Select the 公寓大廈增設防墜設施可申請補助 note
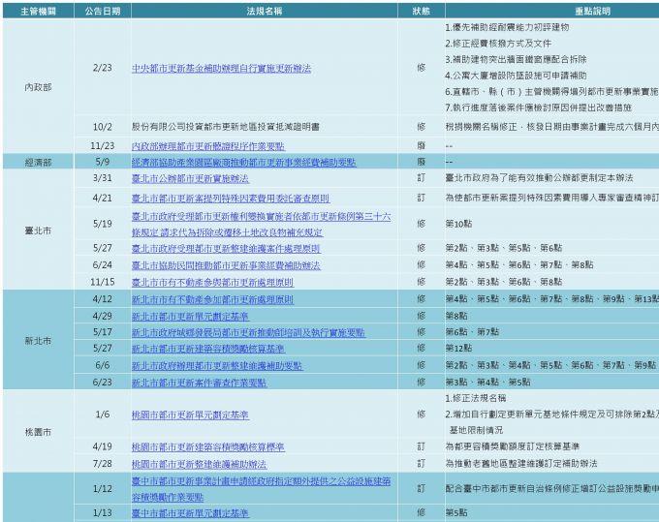The width and height of the screenshot is (659, 522). coord(517,76)
